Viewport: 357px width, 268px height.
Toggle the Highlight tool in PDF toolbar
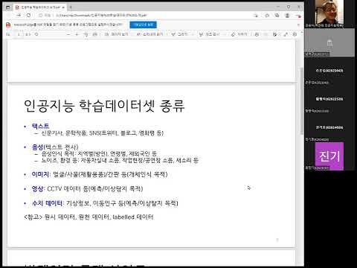[x=210, y=34]
